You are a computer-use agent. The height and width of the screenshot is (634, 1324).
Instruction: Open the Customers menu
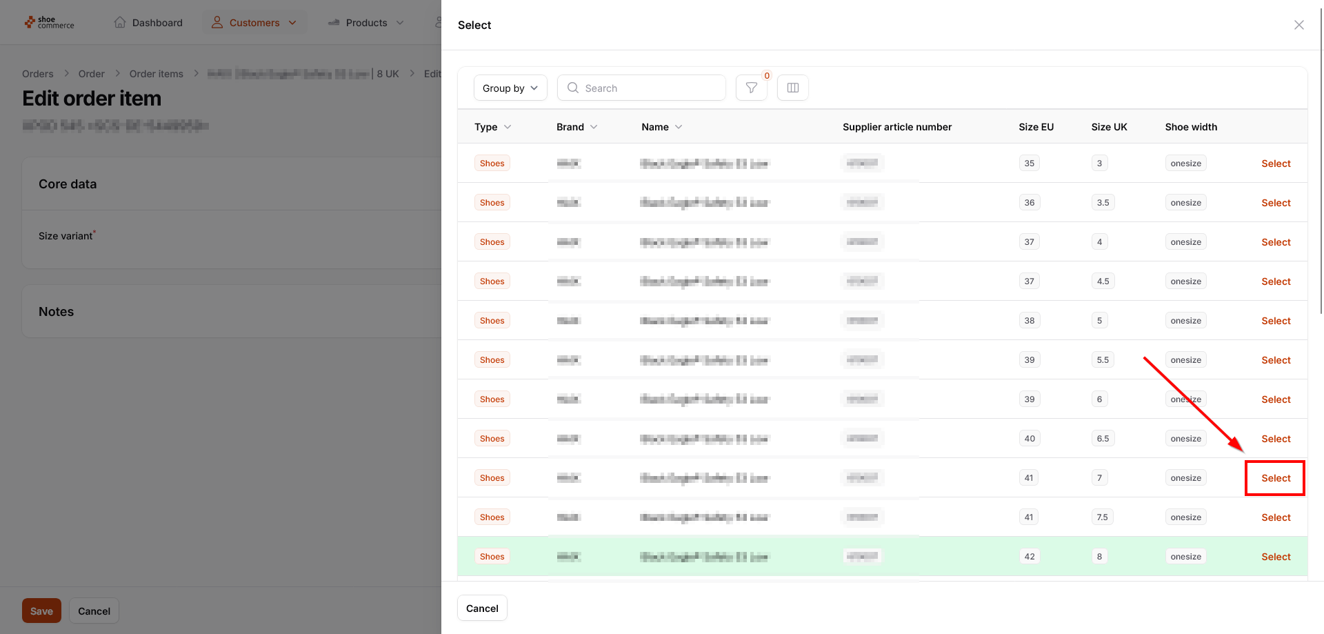[254, 23]
